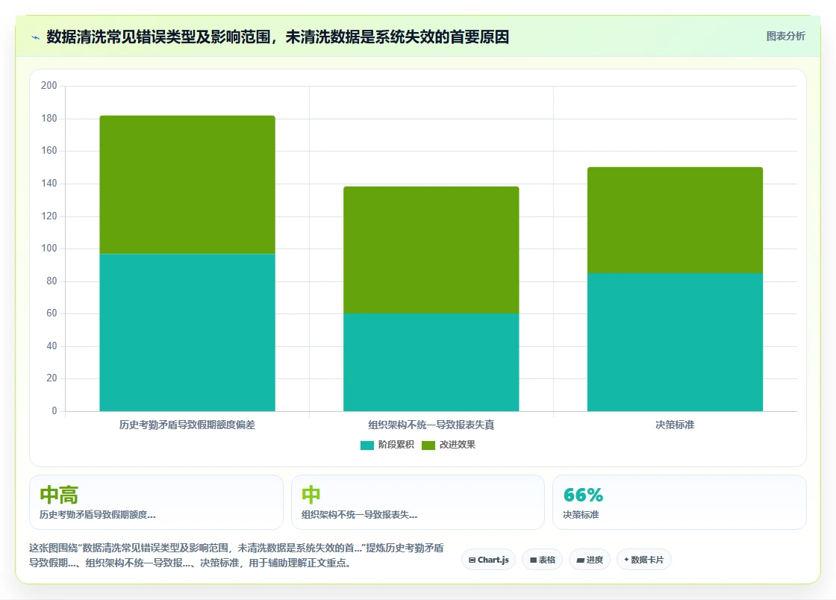Click the teal bar segment for 历史考勤矛盾导致假期额度偏差
Viewport: 836px width, 600px height.
tap(187, 333)
